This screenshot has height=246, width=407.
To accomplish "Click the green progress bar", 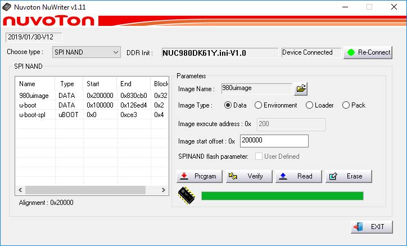I will point(282,195).
